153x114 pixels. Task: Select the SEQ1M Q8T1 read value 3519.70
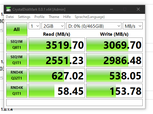point(57,45)
